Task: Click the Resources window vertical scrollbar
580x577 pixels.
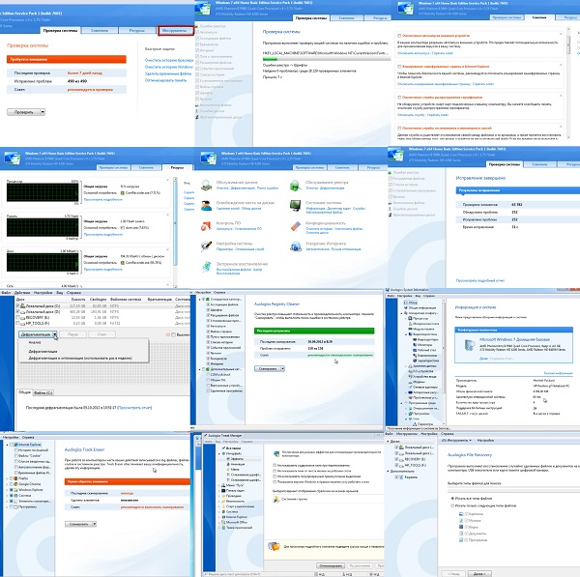Action: (x=175, y=232)
